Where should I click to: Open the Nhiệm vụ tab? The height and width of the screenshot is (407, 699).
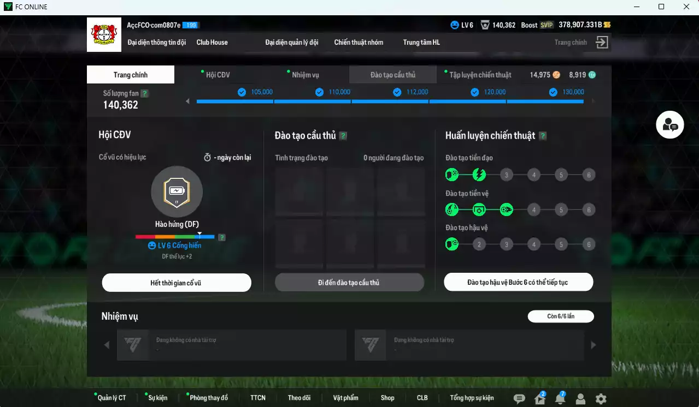[306, 75]
